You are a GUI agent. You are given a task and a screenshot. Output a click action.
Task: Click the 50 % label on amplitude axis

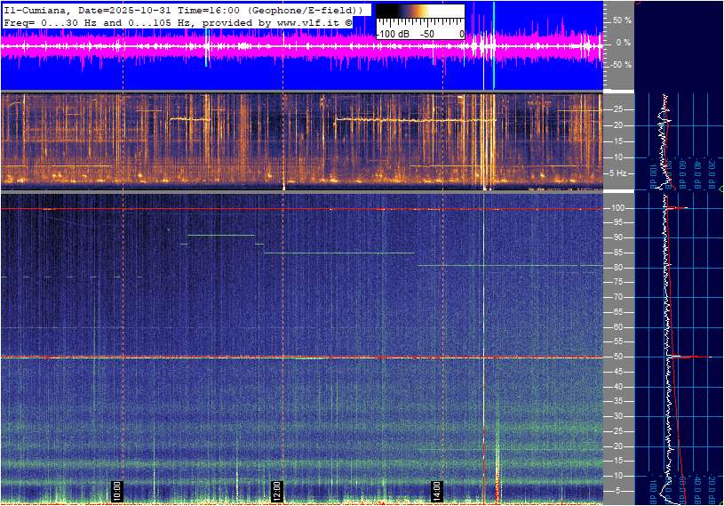coord(622,20)
